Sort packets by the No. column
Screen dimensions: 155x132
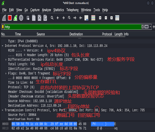[8, 34]
